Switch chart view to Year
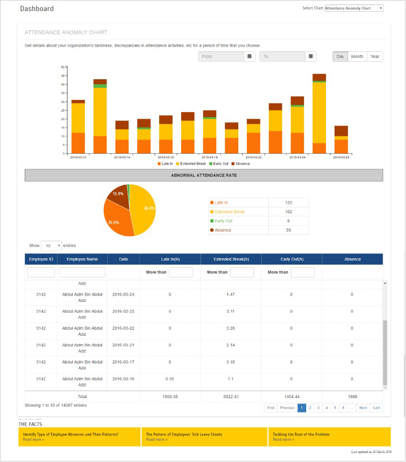The width and height of the screenshot is (406, 462). (x=375, y=57)
